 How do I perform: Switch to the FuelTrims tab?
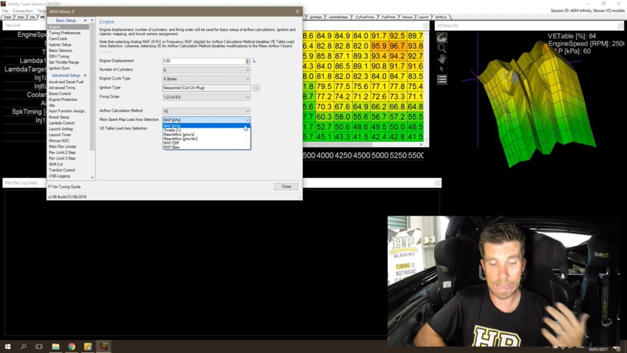388,17
